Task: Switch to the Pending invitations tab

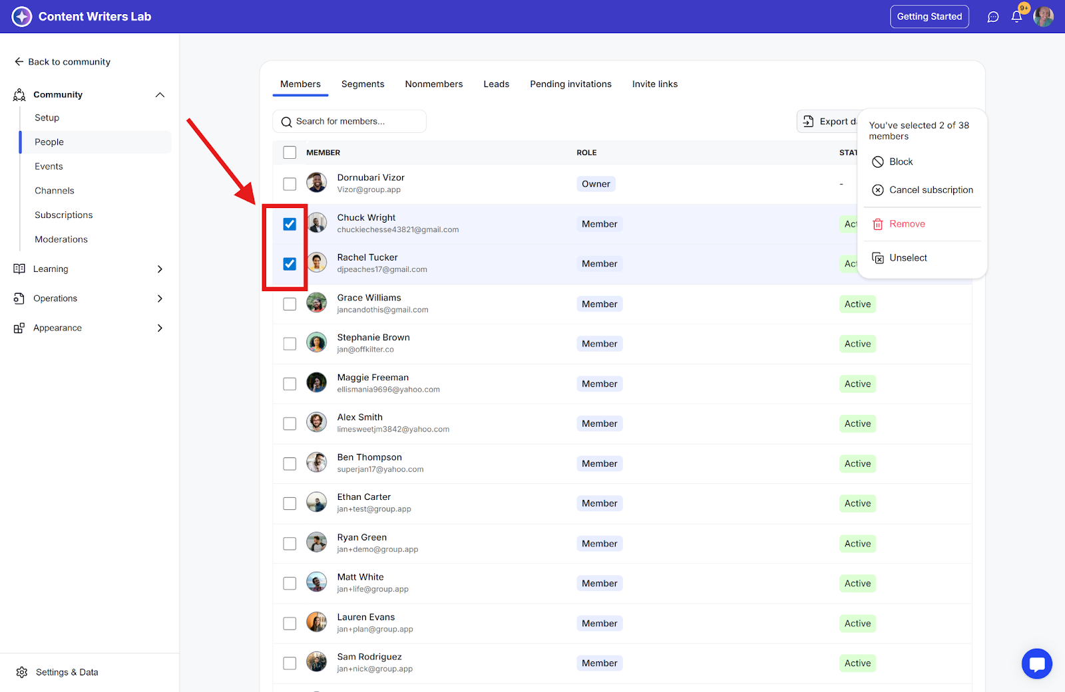Action: tap(570, 84)
